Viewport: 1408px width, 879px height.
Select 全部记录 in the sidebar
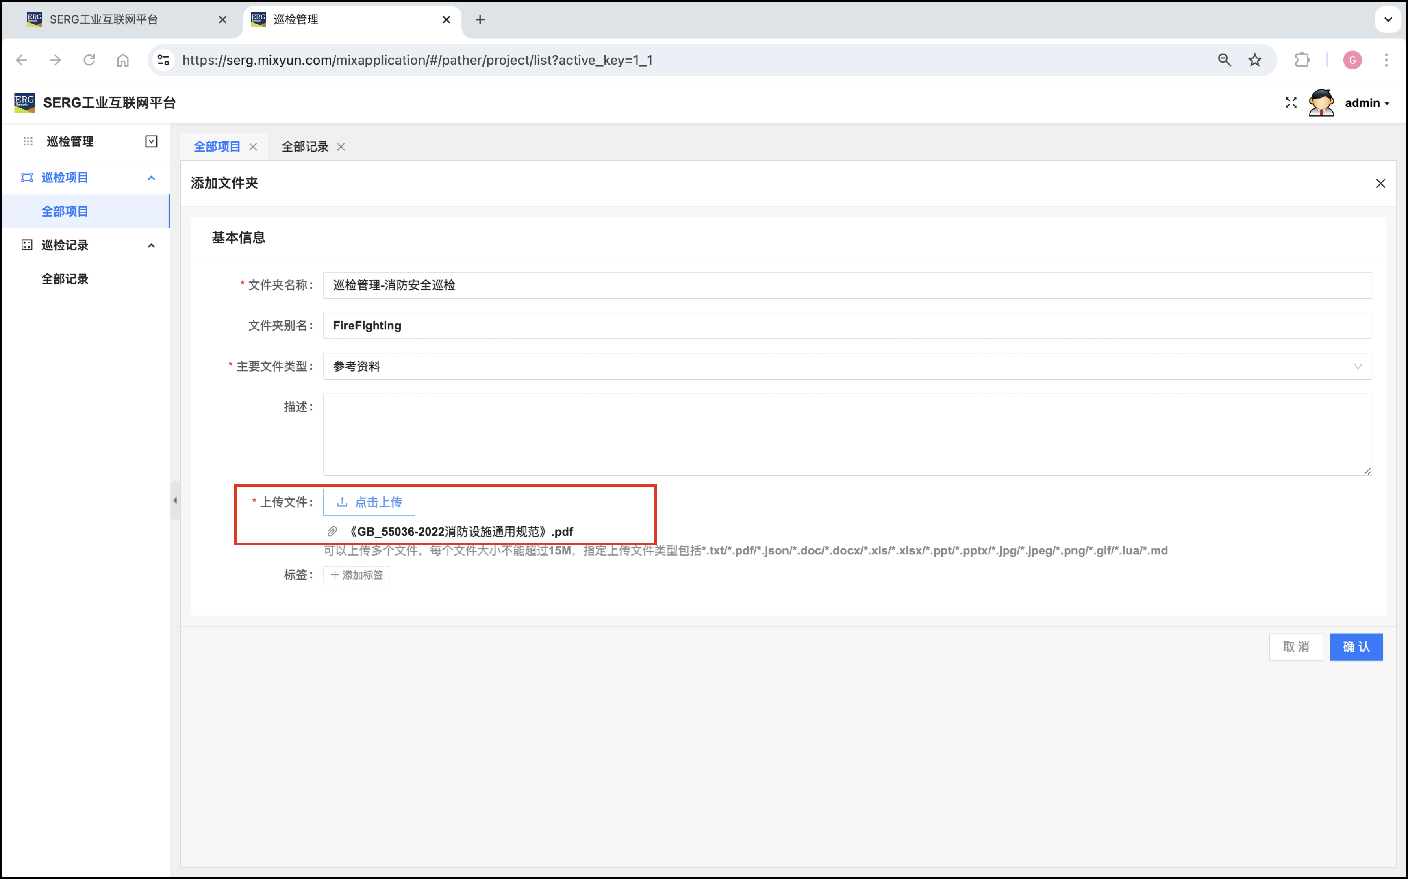[65, 279]
